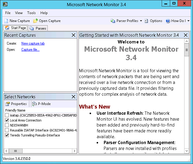Switch to the Start Page tab
The height and width of the screenshot is (164, 193).
16,28
